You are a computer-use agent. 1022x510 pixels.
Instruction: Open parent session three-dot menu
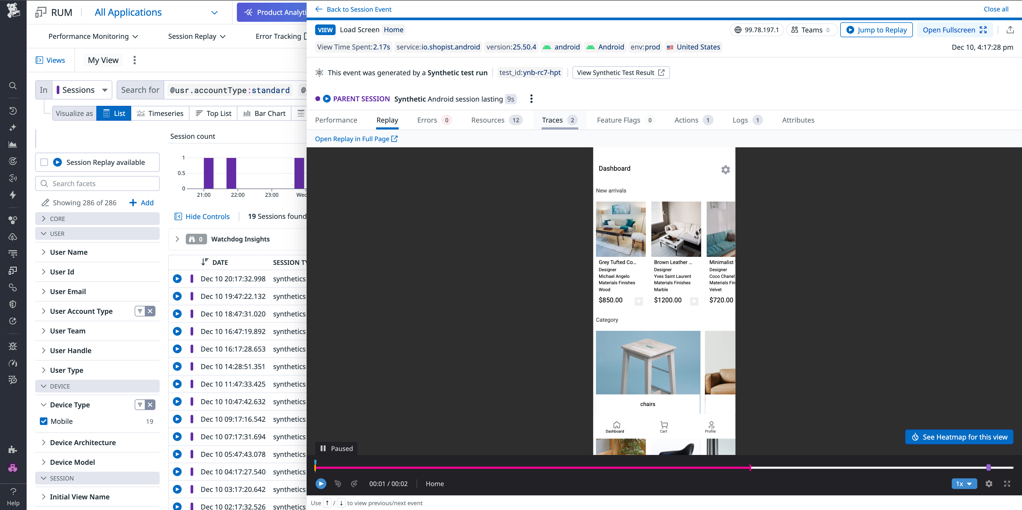(x=531, y=99)
